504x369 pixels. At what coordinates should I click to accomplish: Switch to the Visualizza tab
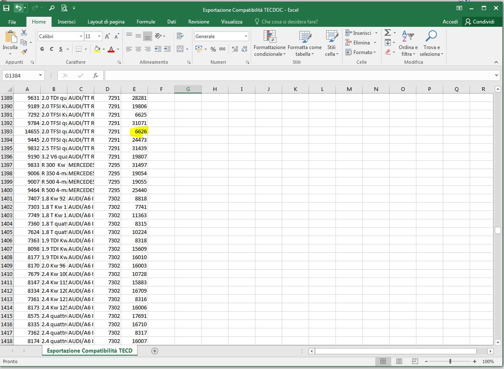tap(232, 22)
